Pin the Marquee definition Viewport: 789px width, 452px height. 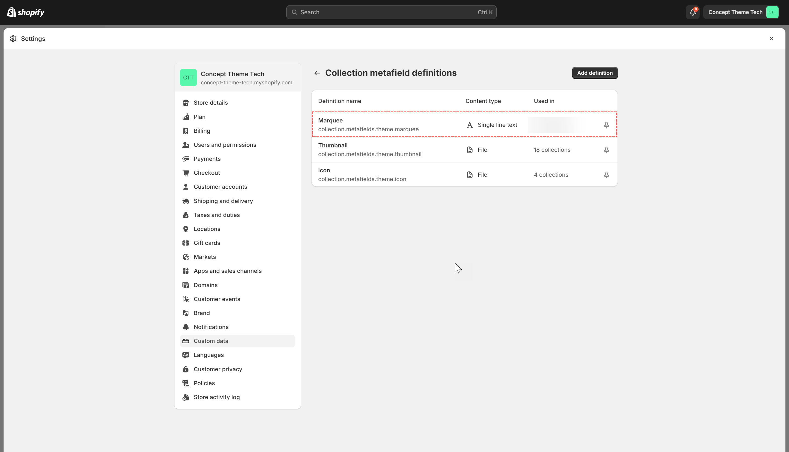pos(606,125)
